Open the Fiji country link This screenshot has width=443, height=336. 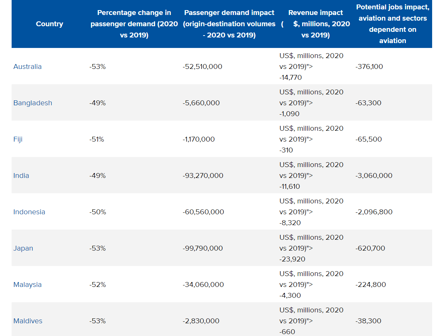18,139
